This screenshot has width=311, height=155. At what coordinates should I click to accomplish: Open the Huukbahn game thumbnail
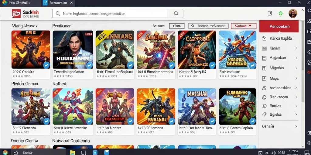[73, 49]
